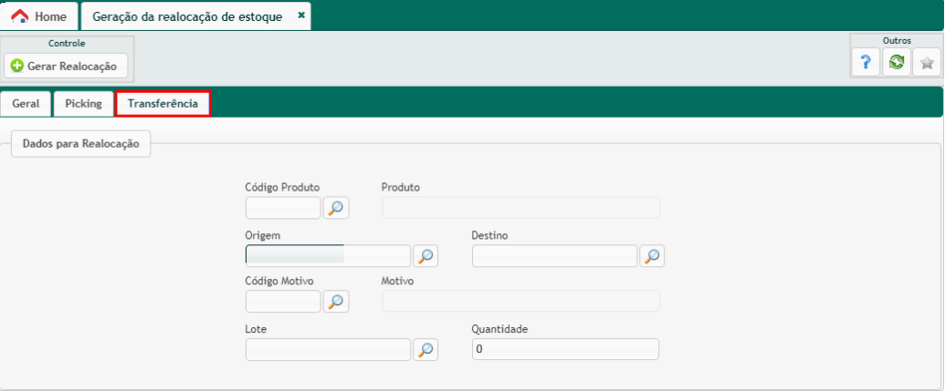This screenshot has height=391, width=945.
Task: Switch to the Picking tab
Action: (x=83, y=104)
